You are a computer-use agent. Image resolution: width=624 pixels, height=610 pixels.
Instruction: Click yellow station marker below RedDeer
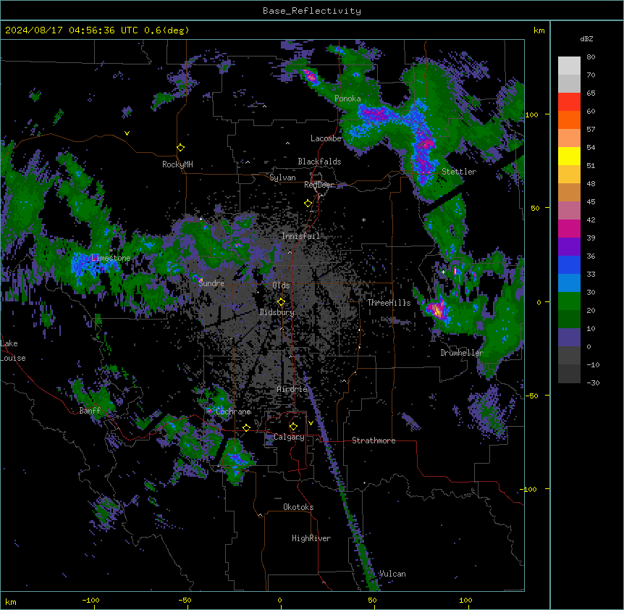click(308, 204)
